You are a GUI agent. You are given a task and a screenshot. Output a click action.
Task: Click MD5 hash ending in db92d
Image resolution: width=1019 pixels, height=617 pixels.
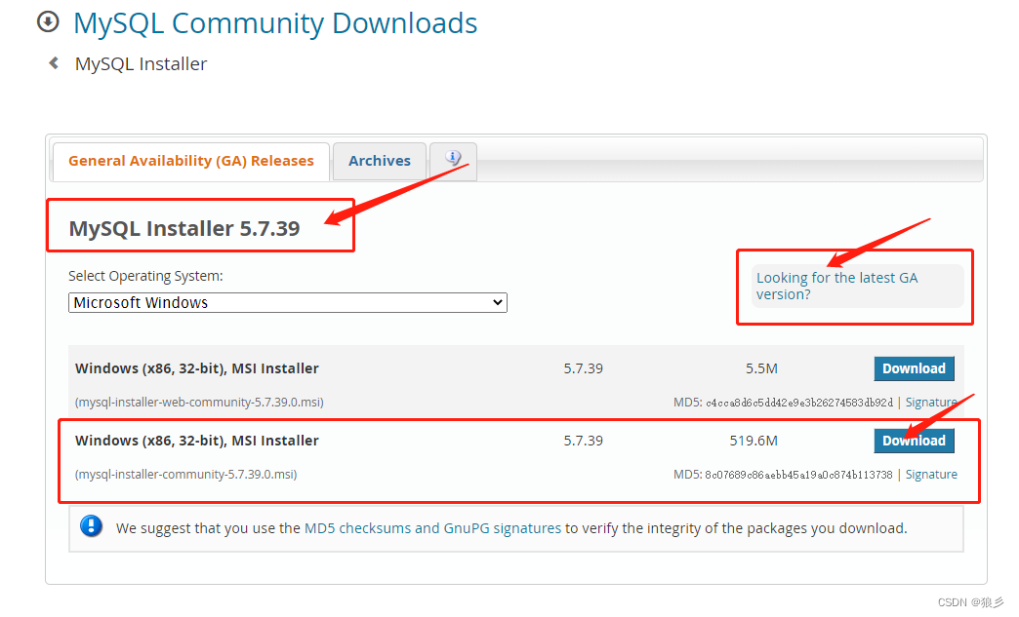pos(799,403)
